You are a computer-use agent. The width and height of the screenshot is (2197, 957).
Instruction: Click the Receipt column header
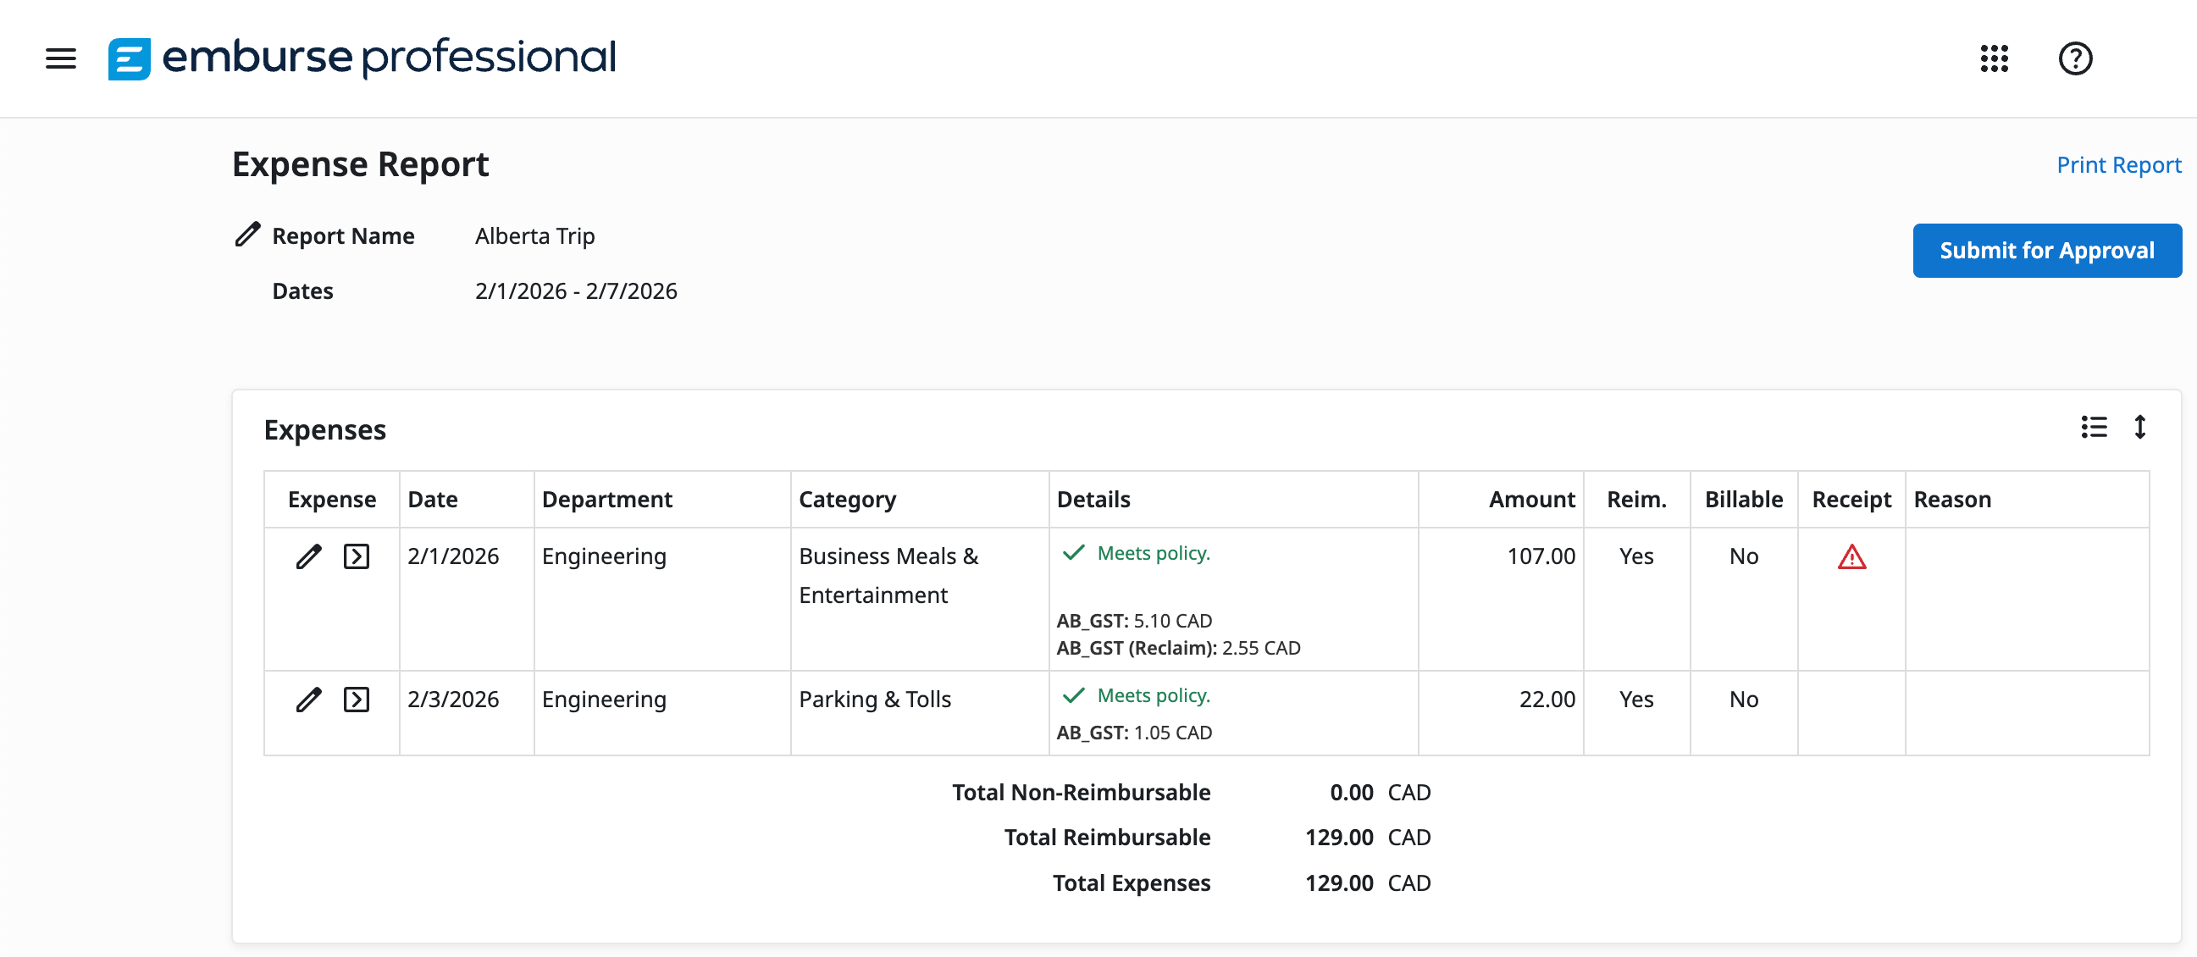tap(1851, 499)
